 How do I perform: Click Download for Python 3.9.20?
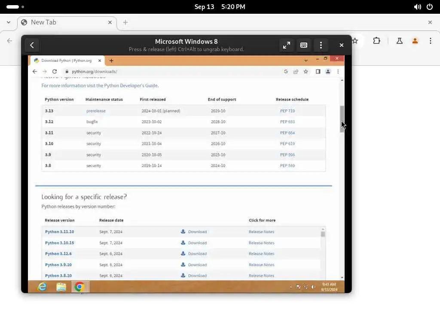[x=197, y=265]
